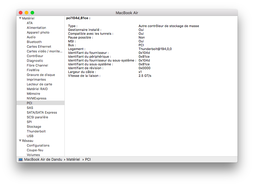This screenshot has width=254, height=186.
Task: Open the Alimentation sidebar entry
Action: pos(36,28)
